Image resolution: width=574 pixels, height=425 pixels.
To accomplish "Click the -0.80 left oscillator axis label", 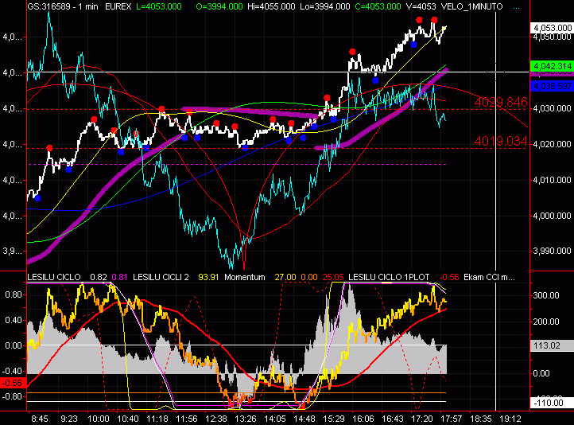I will (12, 396).
